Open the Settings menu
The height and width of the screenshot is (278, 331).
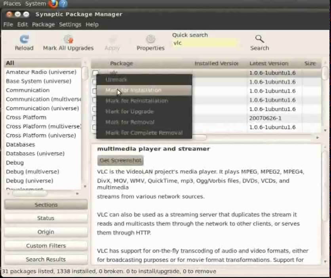70,24
